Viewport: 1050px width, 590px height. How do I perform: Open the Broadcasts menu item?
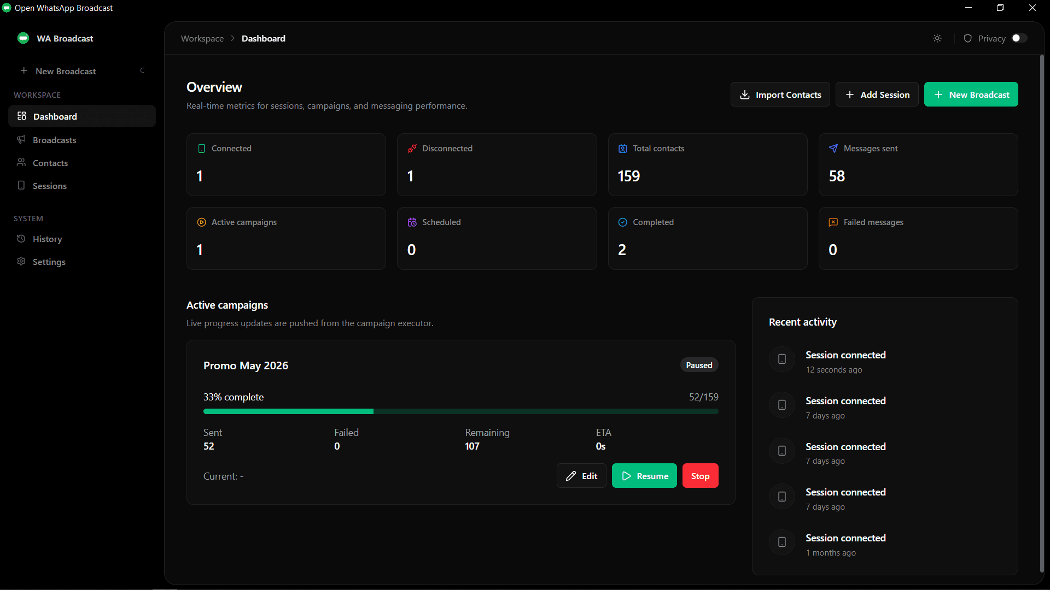82,140
